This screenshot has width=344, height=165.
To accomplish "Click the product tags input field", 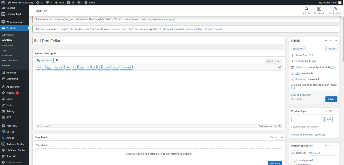I will point(307,119).
